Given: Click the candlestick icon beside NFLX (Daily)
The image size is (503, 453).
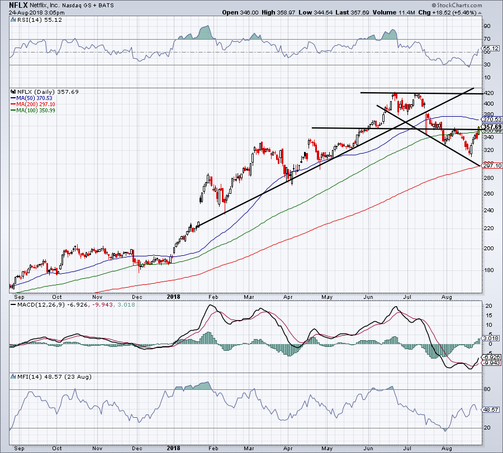Looking at the screenshot, I should pos(13,92).
